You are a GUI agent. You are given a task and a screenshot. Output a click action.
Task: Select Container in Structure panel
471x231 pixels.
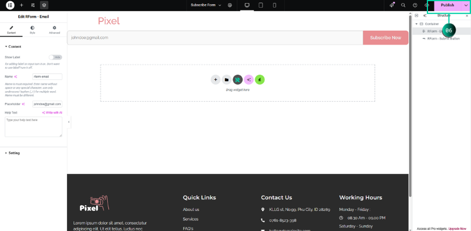pos(432,24)
